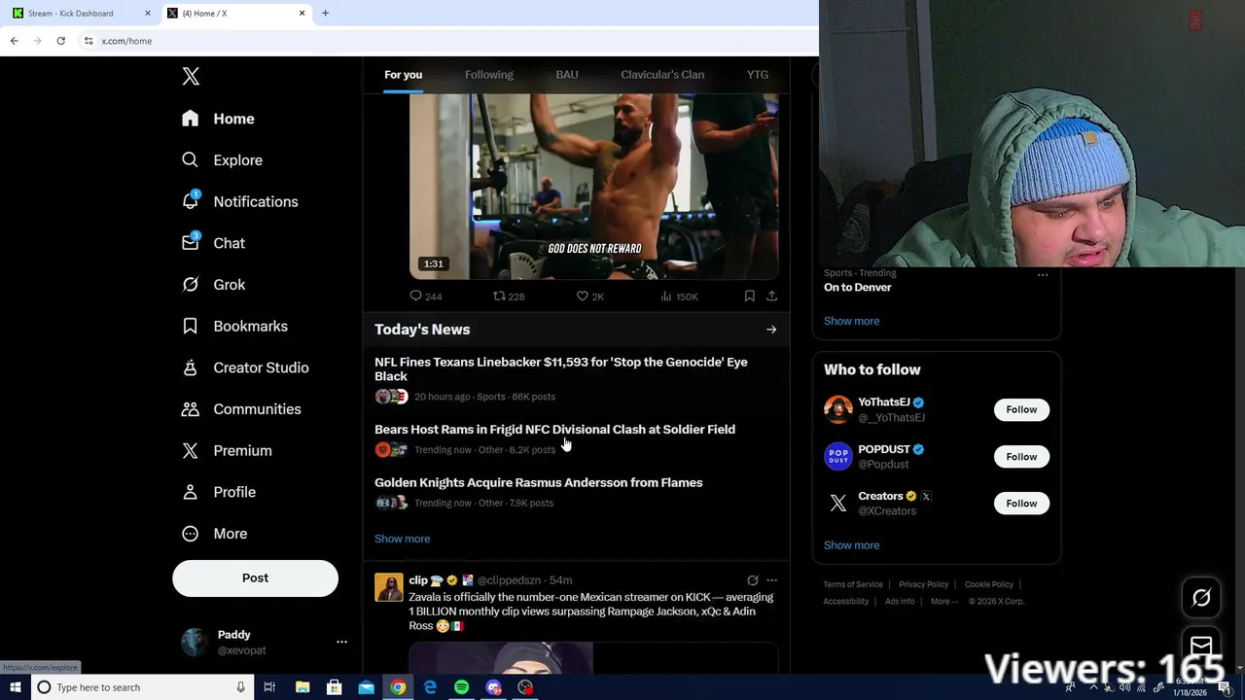Switch to the Clavicular's Clan tab
Screen dimensions: 1245x700
[x=662, y=75]
